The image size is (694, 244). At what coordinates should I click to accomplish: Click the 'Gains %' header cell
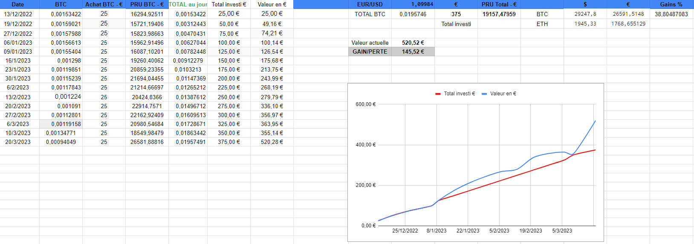coord(671,4)
